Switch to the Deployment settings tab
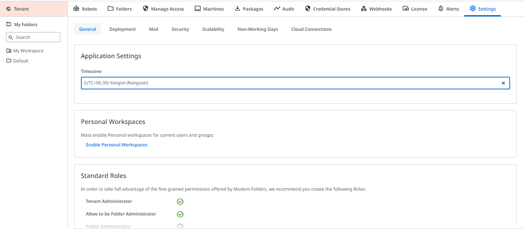This screenshot has width=524, height=229. click(x=122, y=29)
